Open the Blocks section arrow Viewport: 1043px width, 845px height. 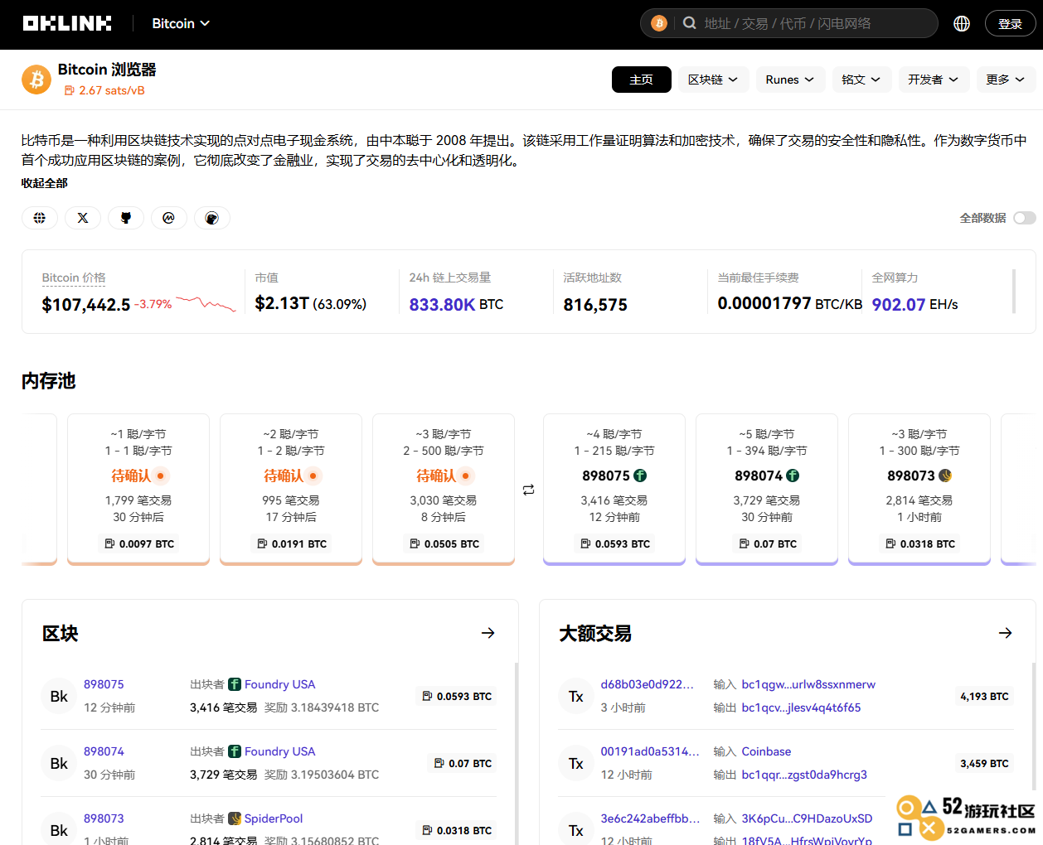[488, 633]
